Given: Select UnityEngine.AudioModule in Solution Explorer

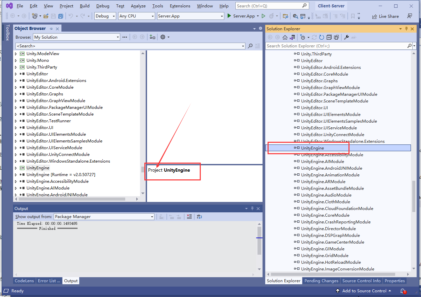Looking at the screenshot, I should tap(326, 195).
